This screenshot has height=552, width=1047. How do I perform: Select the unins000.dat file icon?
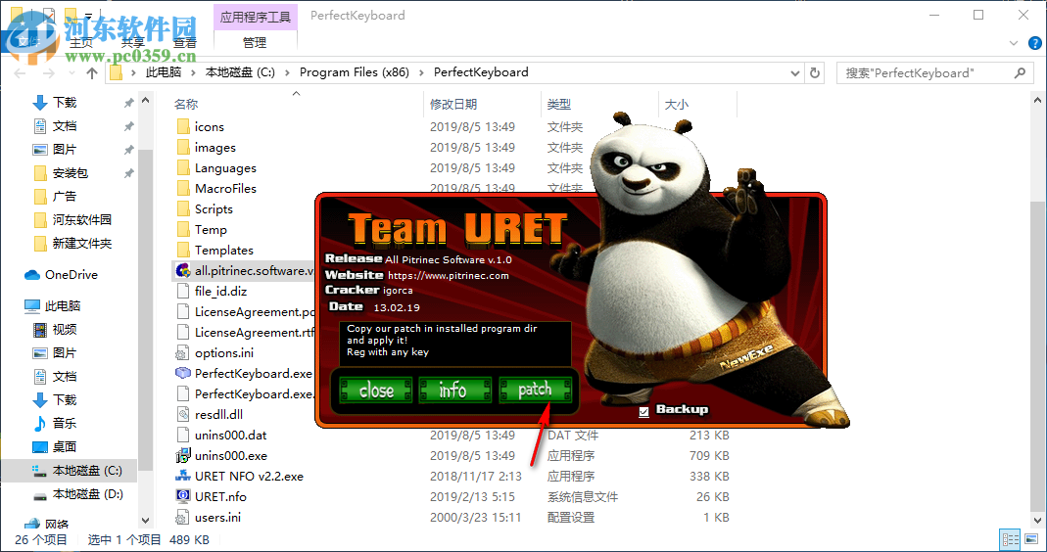coord(183,436)
